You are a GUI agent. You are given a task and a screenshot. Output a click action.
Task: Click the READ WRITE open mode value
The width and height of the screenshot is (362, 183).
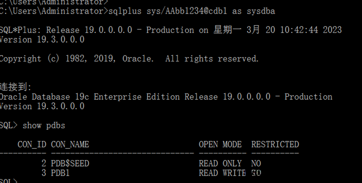coord(222,173)
